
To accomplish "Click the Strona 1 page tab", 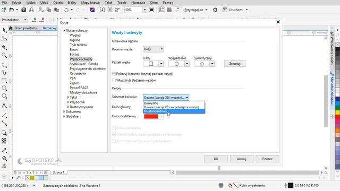I will pos(58,172).
